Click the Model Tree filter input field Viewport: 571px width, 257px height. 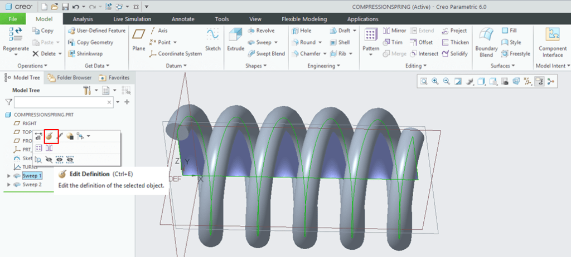tap(64, 102)
